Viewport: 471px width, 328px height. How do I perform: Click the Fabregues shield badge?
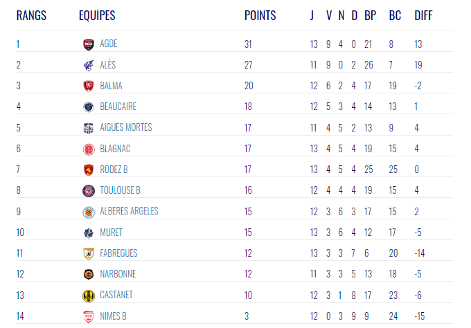[89, 253]
